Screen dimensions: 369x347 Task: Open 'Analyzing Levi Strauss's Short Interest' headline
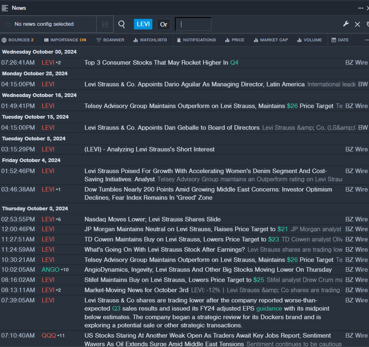149,149
